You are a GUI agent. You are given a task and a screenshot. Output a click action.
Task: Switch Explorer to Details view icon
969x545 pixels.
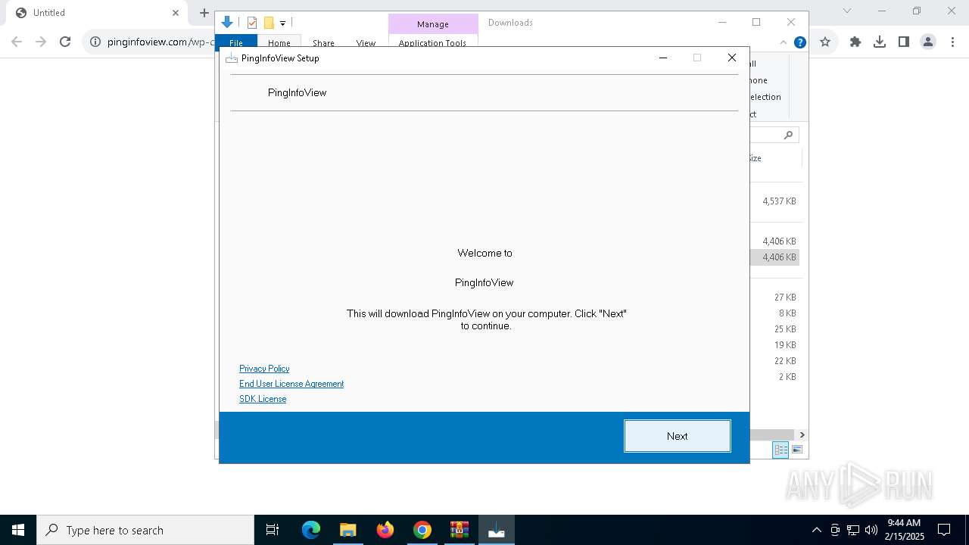(780, 450)
